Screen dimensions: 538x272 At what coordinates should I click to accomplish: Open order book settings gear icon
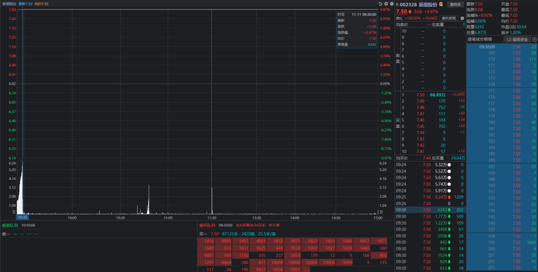click(x=462, y=18)
